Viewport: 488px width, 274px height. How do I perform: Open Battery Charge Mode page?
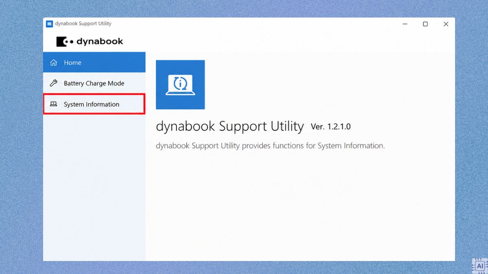pos(94,83)
